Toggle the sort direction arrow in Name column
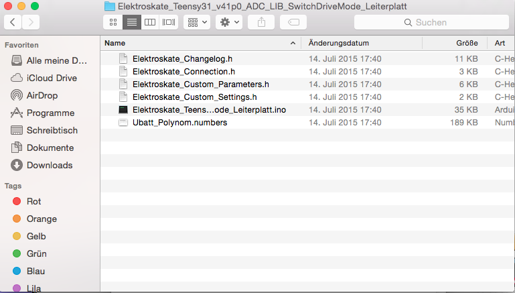 click(293, 43)
